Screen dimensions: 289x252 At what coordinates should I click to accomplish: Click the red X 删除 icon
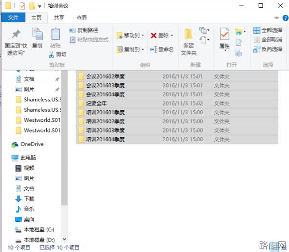(x=154, y=35)
